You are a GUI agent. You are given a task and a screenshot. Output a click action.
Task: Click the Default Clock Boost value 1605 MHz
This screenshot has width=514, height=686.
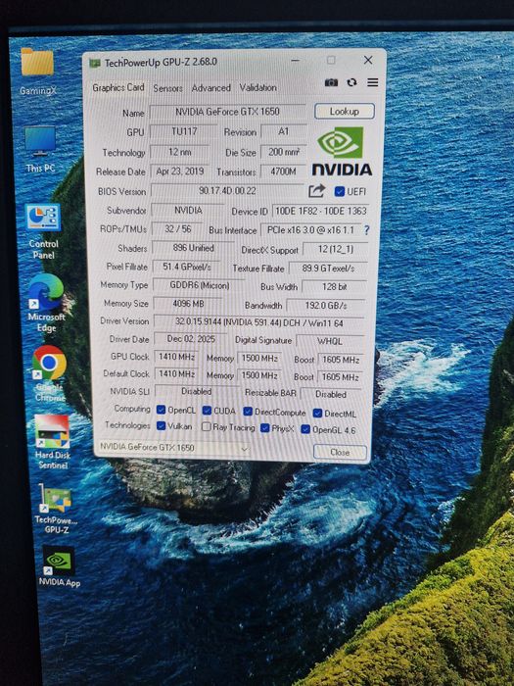click(341, 376)
